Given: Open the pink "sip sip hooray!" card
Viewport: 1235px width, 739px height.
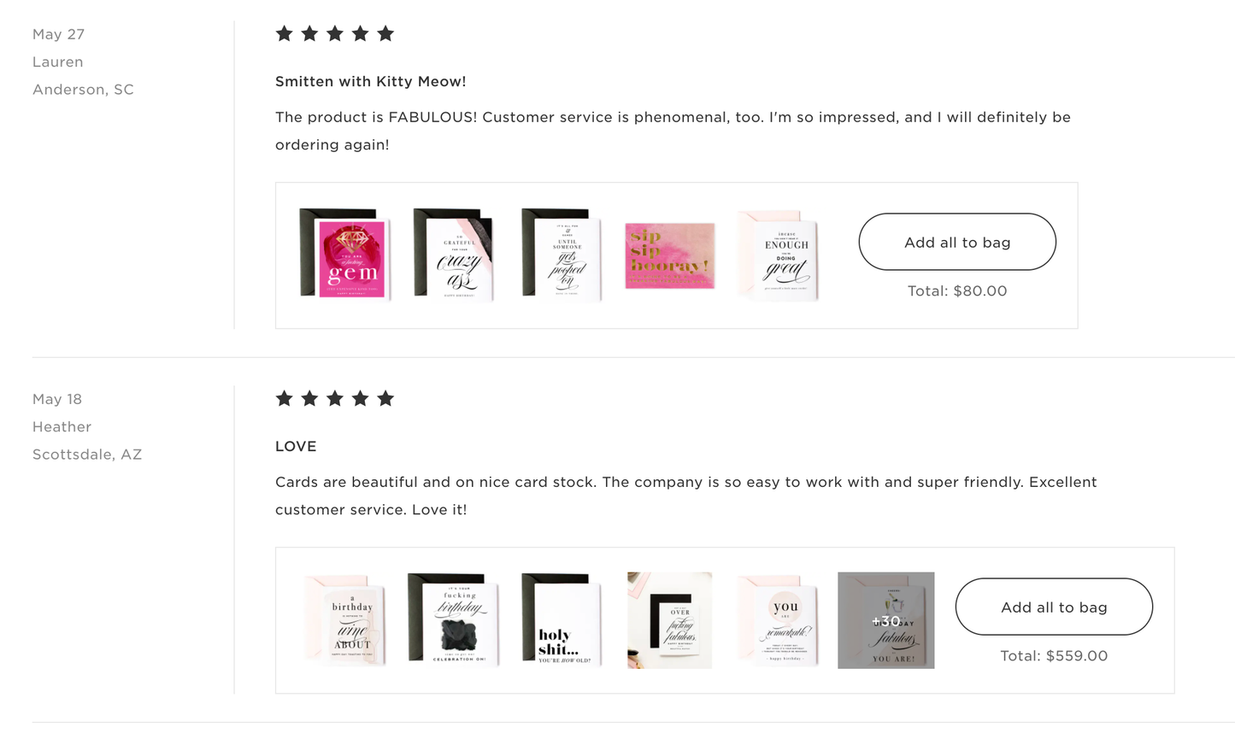Looking at the screenshot, I should [669, 256].
